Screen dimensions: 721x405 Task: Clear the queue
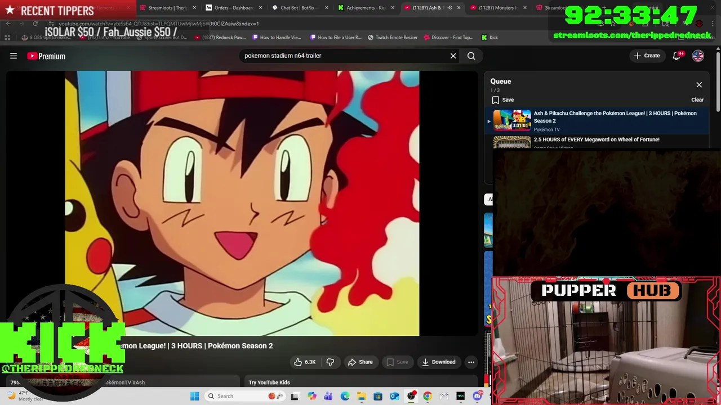697,100
